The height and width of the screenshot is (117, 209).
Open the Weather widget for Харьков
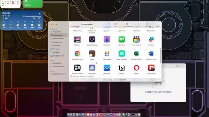pyautogui.click(x=22, y=20)
